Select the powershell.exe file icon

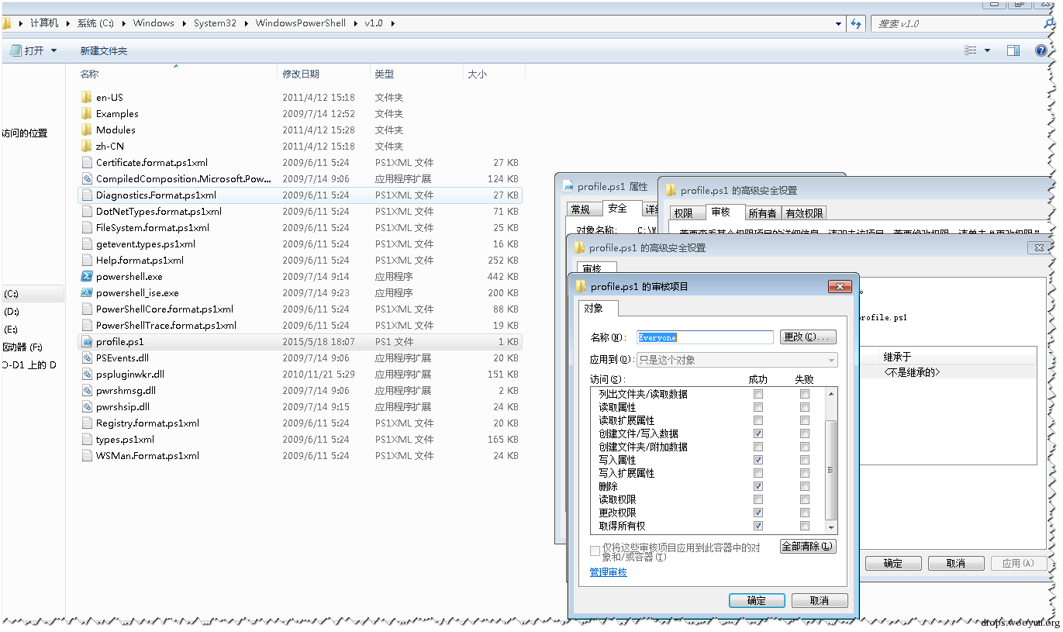[88, 276]
